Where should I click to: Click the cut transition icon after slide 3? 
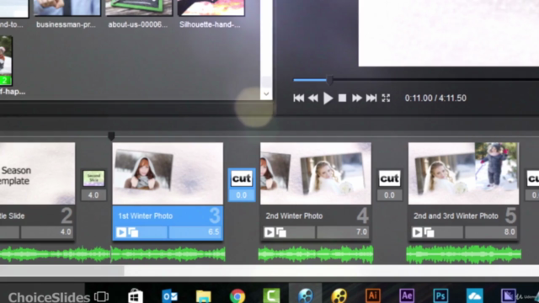tap(242, 178)
